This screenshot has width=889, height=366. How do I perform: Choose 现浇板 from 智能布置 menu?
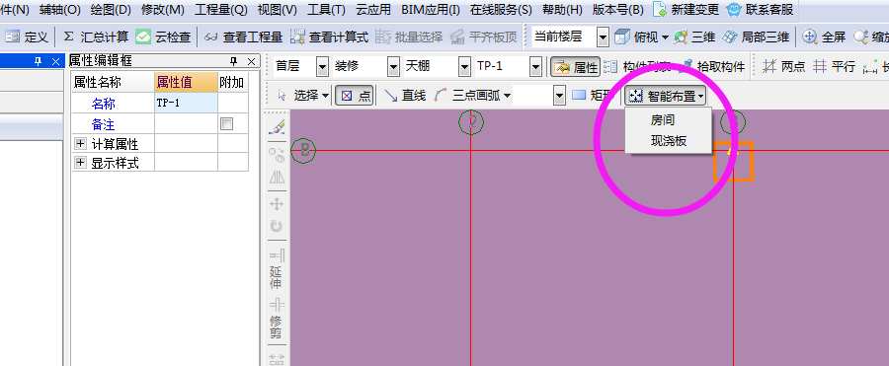[x=669, y=141]
